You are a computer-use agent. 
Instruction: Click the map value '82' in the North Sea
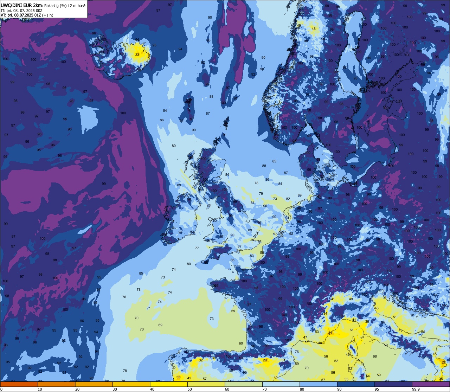288,199
